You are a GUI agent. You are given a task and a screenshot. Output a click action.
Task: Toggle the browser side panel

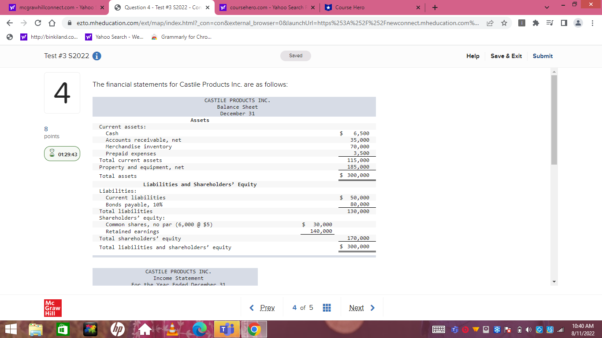(x=564, y=23)
